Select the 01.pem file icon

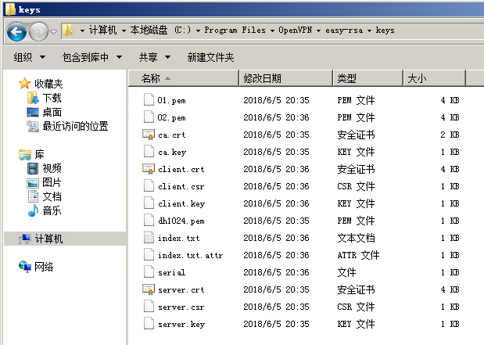149,99
